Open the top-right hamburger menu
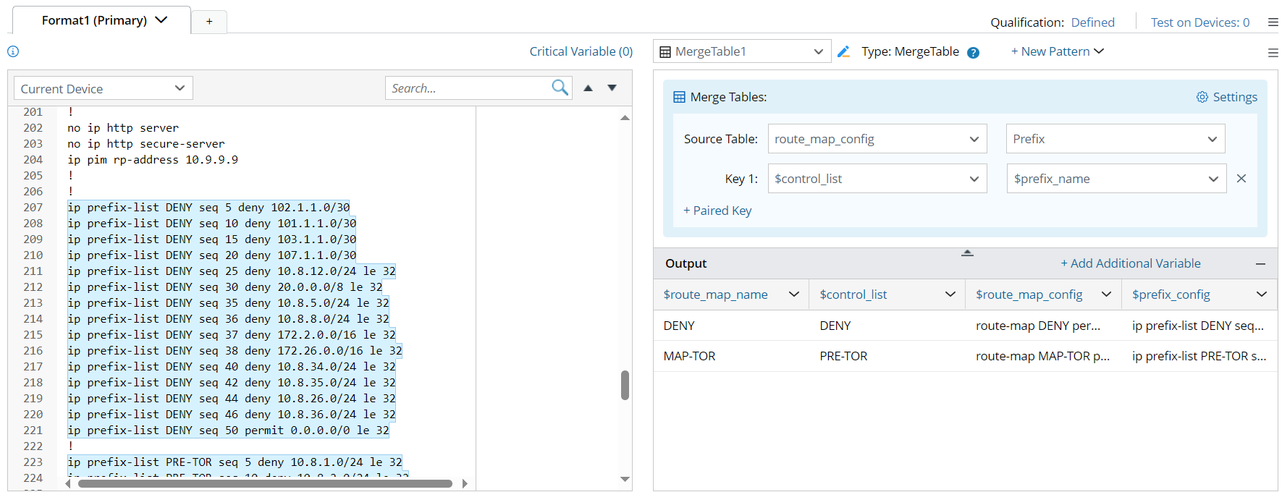Image resolution: width=1282 pixels, height=492 pixels. click(1273, 22)
